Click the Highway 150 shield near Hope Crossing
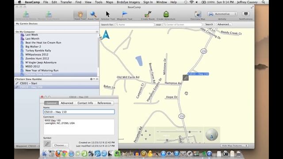 pyautogui.click(x=204, y=51)
